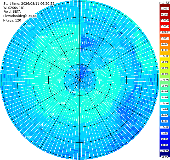Image resolution: width=170 pixels, height=160 pixels.
Task: Select the upper-right 4.00km ring label
Action: (x=129, y=37)
